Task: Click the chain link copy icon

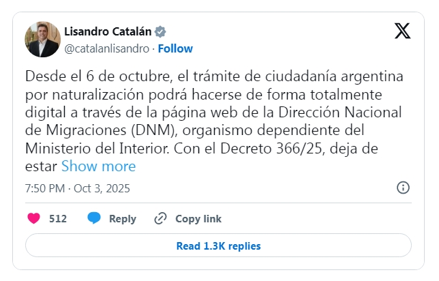Action: coord(161,219)
